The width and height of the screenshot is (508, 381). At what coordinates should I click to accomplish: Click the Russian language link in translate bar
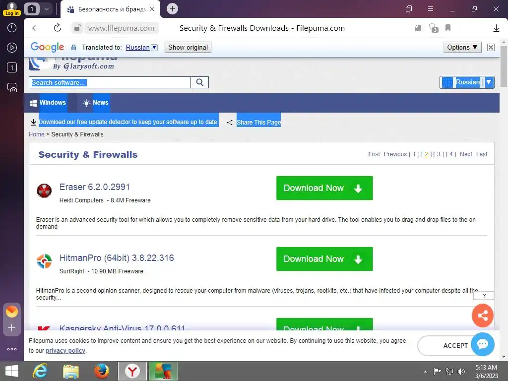coord(138,47)
